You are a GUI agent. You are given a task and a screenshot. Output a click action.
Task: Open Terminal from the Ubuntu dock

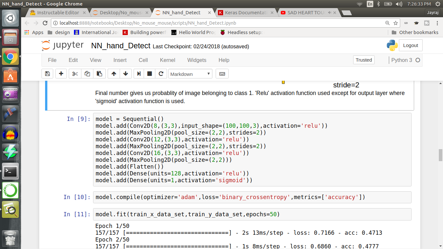pyautogui.click(x=10, y=171)
